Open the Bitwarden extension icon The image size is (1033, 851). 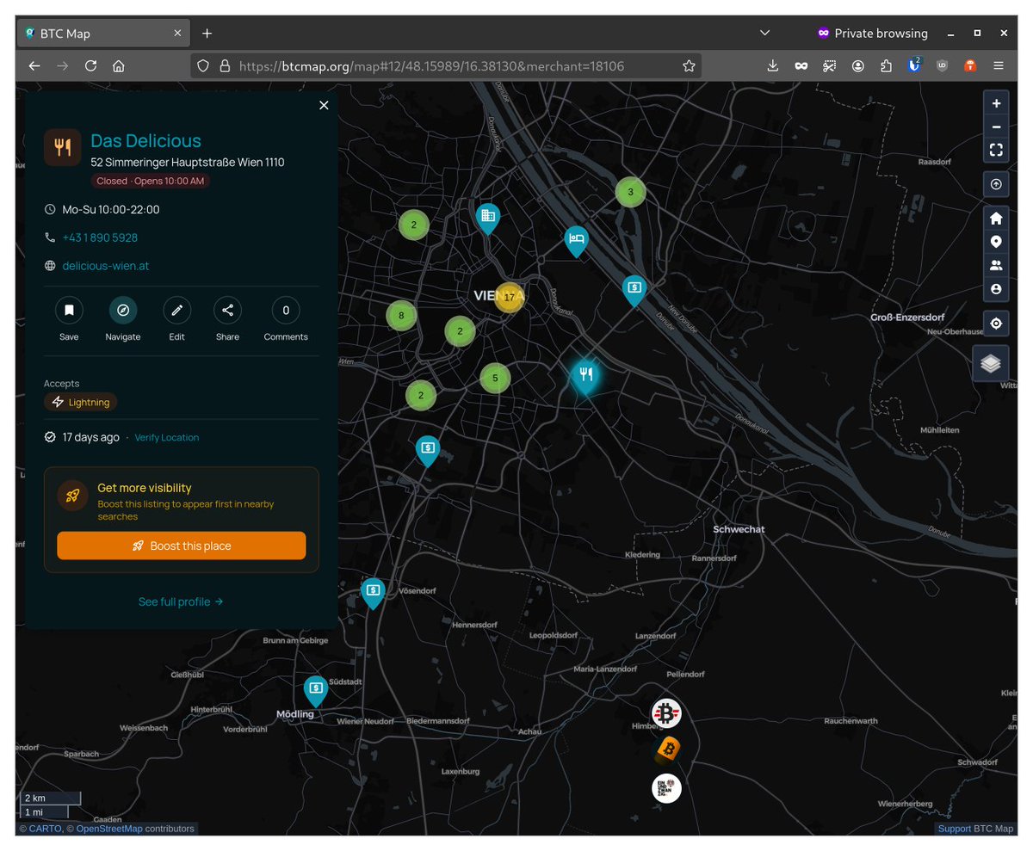pyautogui.click(x=914, y=65)
